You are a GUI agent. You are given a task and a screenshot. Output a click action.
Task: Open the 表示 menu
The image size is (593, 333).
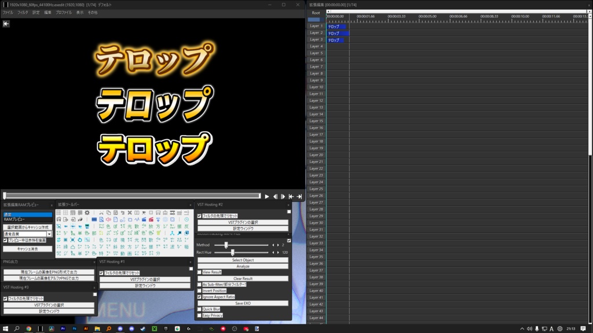click(80, 13)
